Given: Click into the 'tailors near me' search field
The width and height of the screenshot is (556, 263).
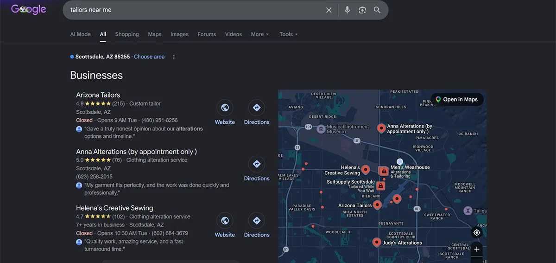Looking at the screenshot, I should click(195, 10).
